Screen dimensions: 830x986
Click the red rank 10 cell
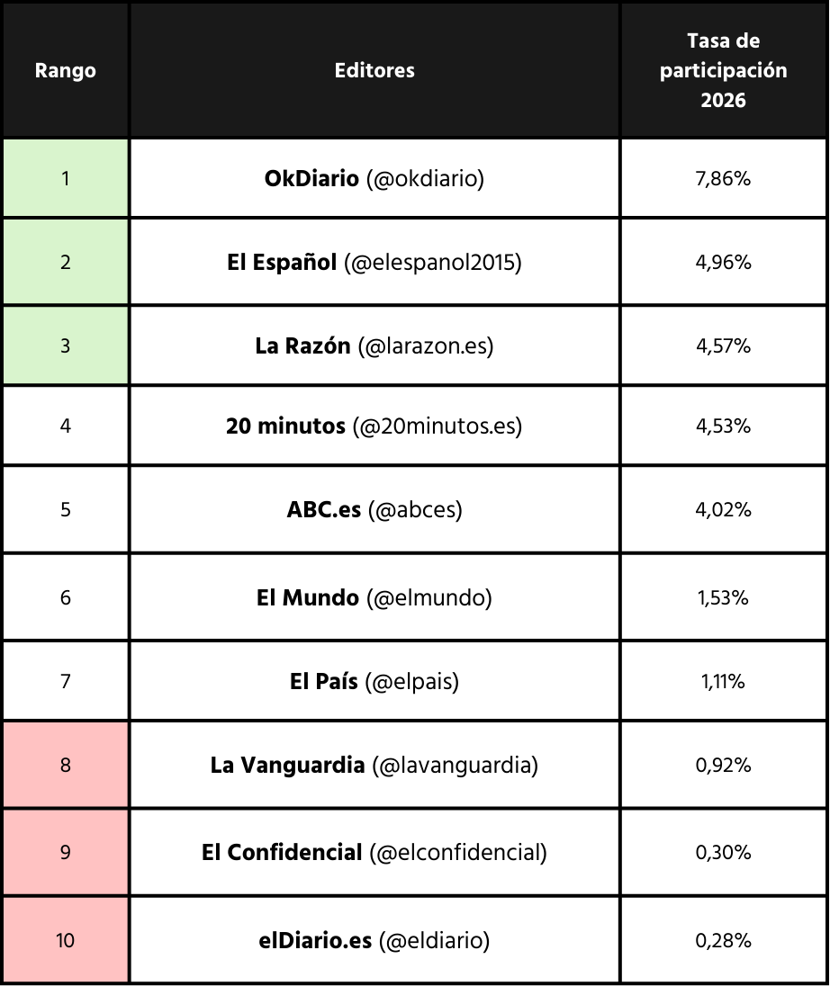[66, 940]
